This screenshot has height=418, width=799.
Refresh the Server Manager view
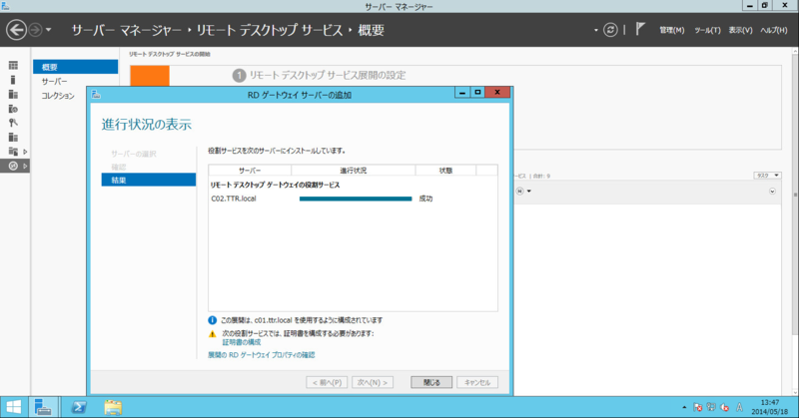coord(610,30)
